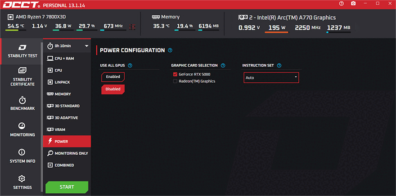This screenshot has height=196, width=396.
Task: Open help for Instruction Set
Action: click(x=279, y=66)
